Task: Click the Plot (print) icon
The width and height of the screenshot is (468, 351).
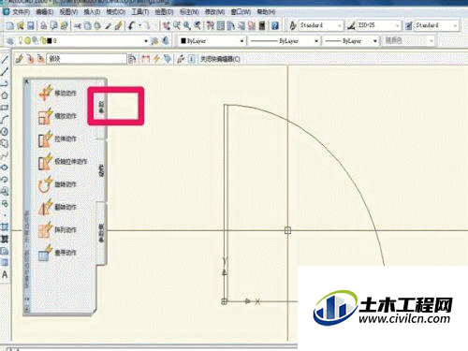Action: 44,25
